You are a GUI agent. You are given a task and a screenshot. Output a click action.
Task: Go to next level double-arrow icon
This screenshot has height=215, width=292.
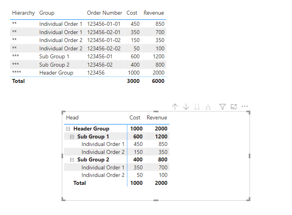(x=197, y=107)
